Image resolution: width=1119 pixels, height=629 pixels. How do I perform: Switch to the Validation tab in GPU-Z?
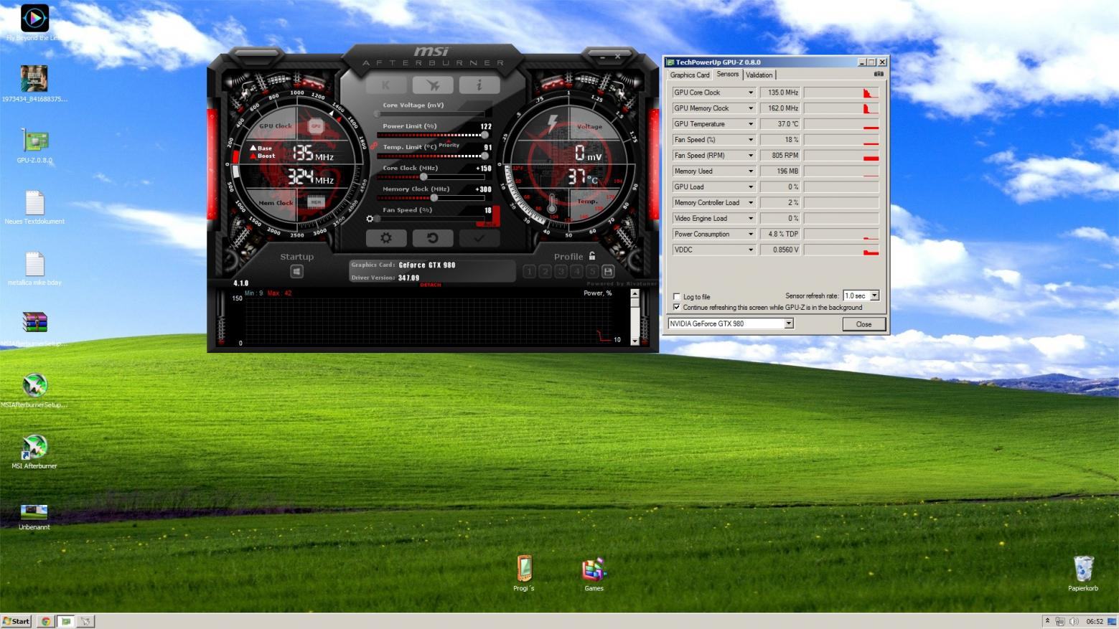tap(759, 75)
